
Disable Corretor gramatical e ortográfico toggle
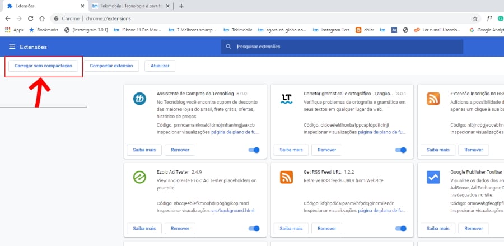(401, 150)
